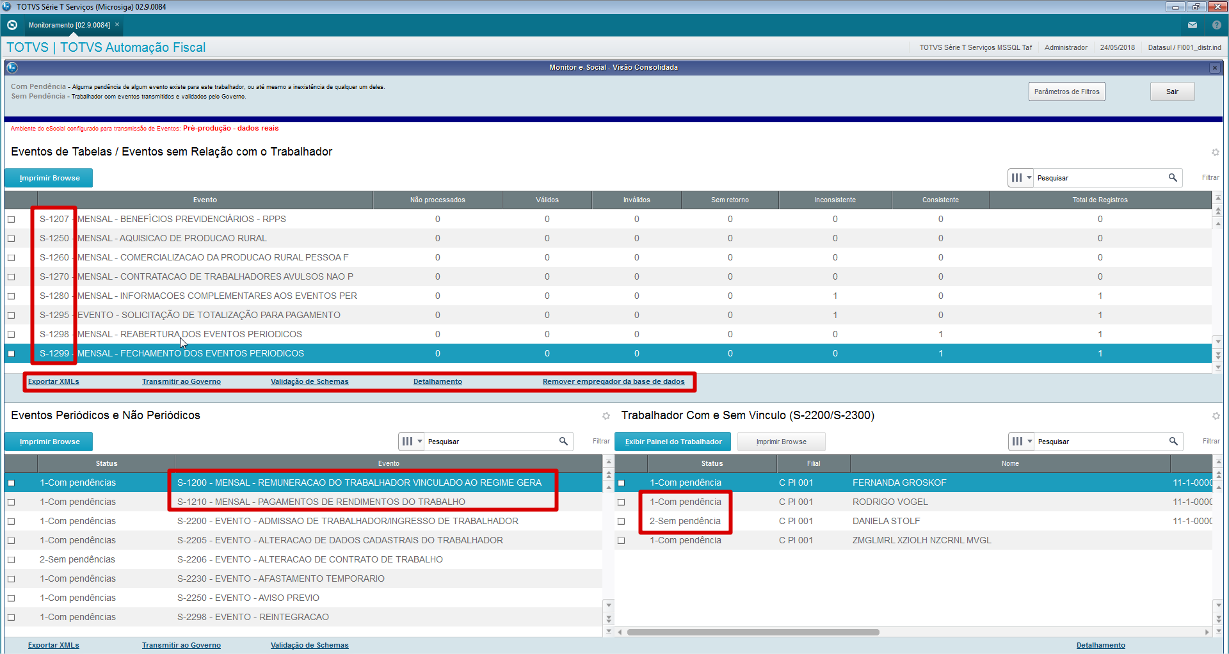1229x654 pixels.
Task: Click the Monitor e-Social window icon
Action: click(x=12, y=67)
